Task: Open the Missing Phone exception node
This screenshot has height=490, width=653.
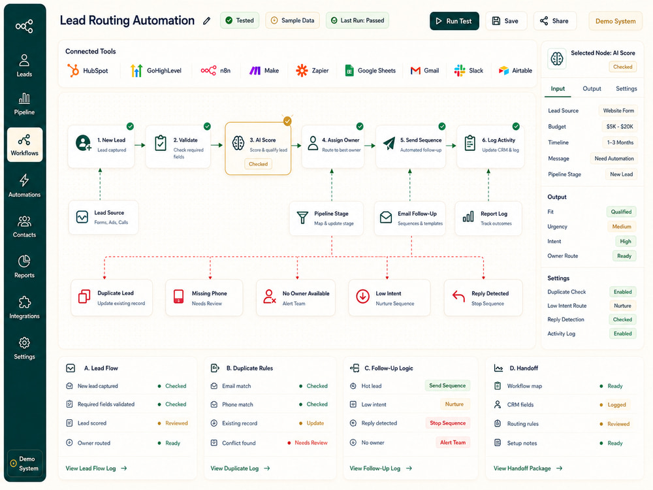Action: (x=204, y=297)
